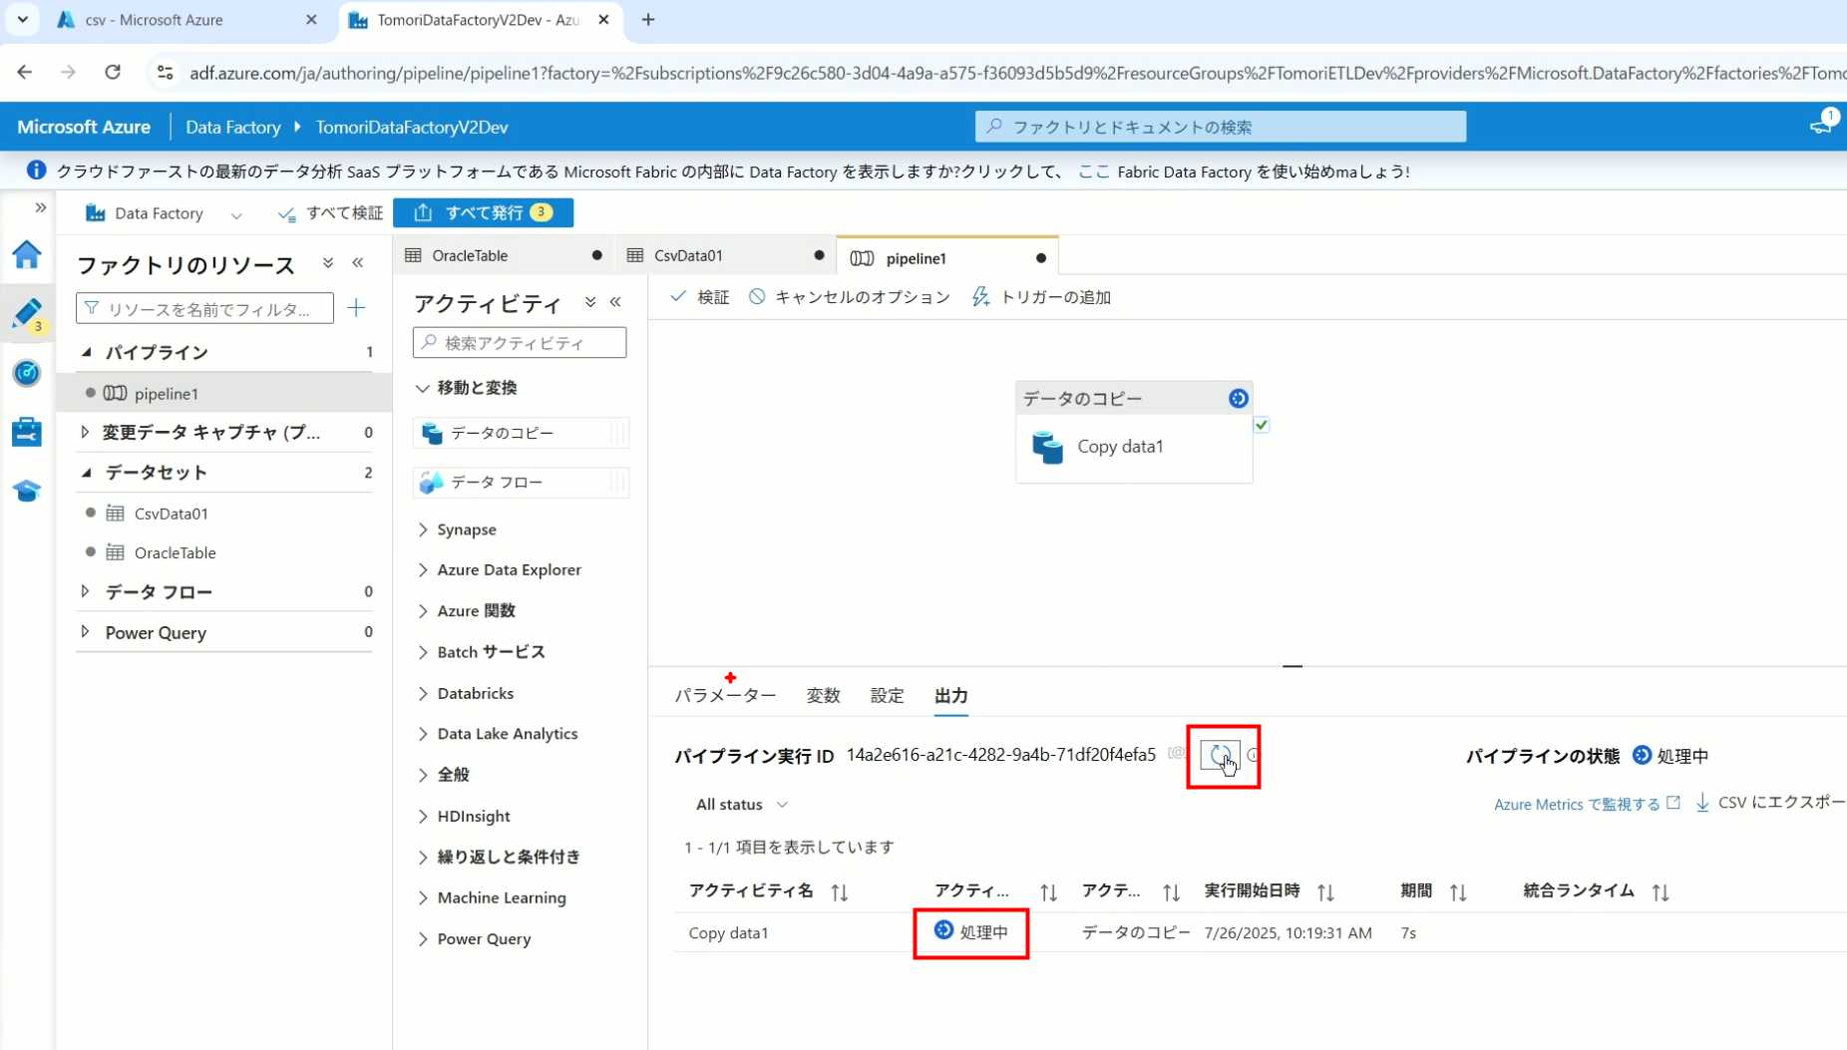Viewport: 1847px width, 1050px height.
Task: Sort by the run start time column
Action: [x=1325, y=892]
